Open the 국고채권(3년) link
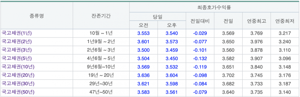This screenshot has height=97, width=300. pos(17,50)
